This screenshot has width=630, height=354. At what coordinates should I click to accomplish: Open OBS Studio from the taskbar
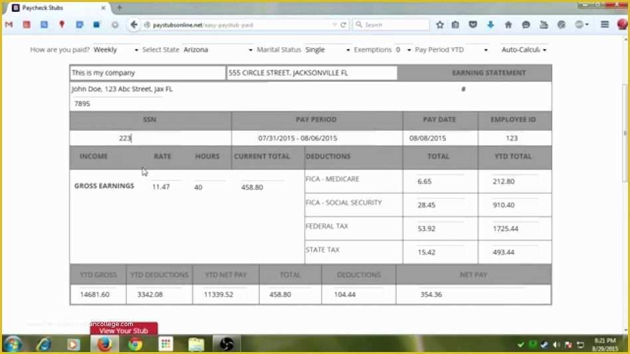coord(226,344)
